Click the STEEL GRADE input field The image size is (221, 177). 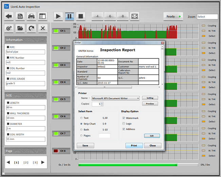pyautogui.click(x=25, y=83)
